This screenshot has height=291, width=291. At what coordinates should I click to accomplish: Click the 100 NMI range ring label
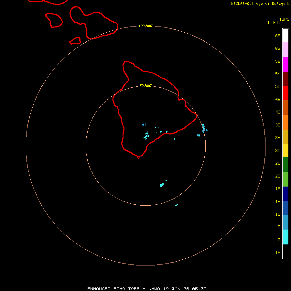click(x=145, y=26)
